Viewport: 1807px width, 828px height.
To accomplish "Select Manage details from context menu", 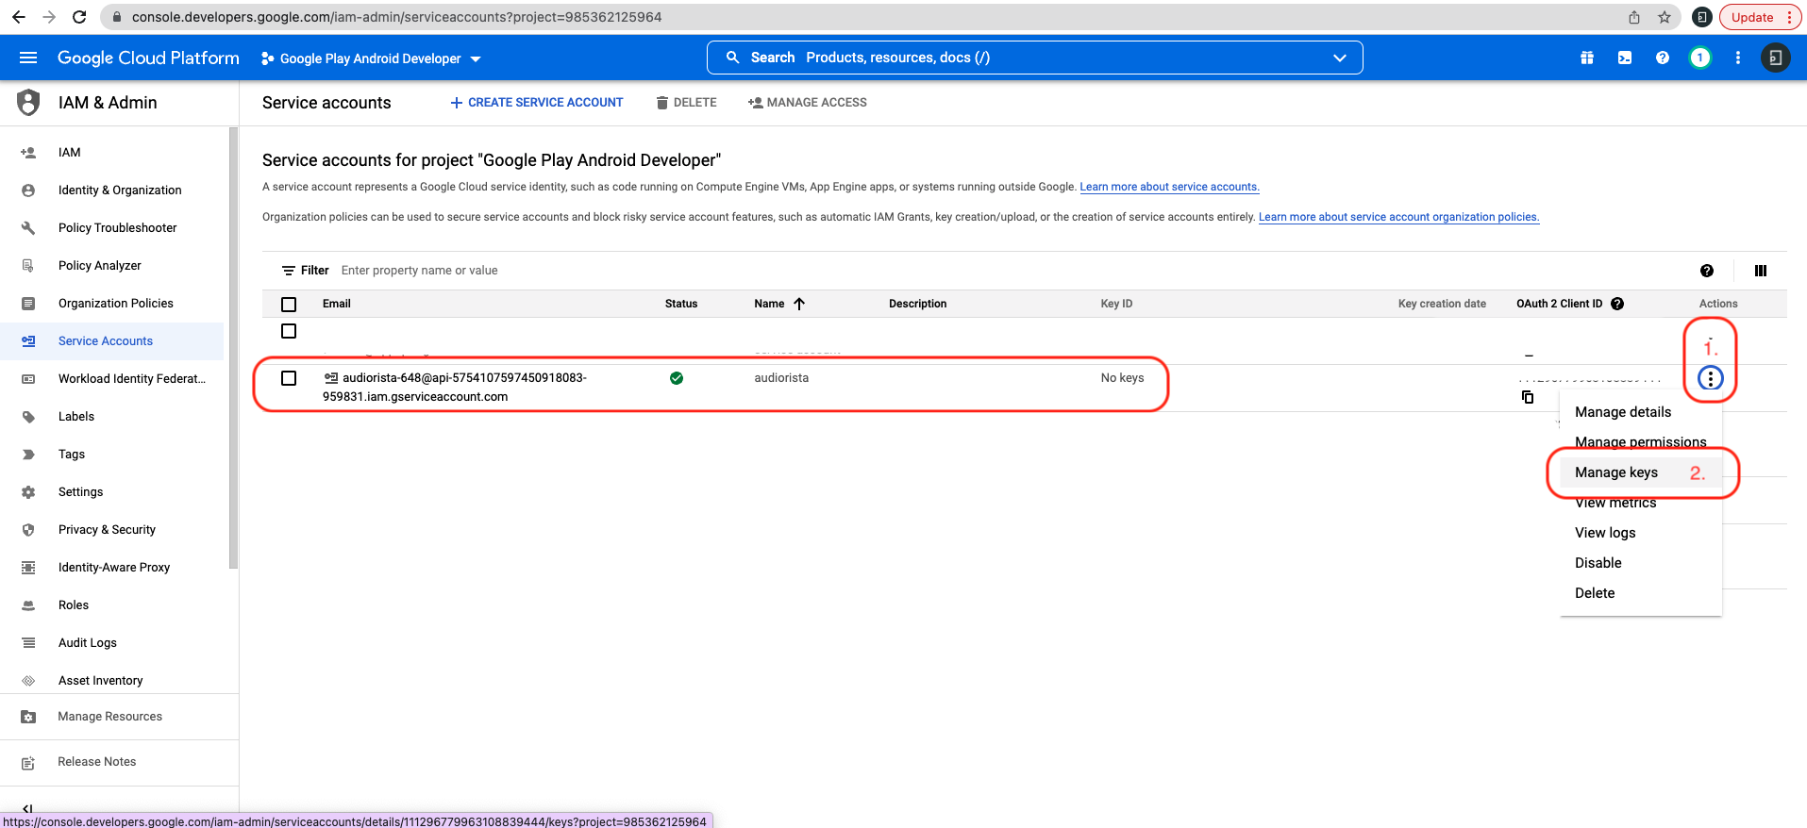I will [1623, 412].
